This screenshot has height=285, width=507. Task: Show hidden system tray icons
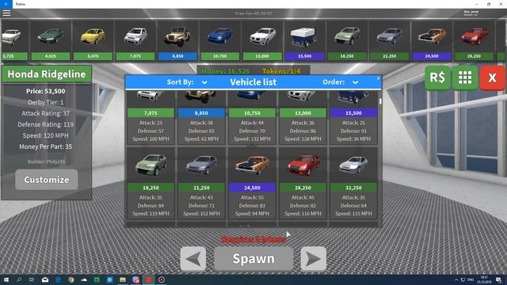pyautogui.click(x=456, y=279)
